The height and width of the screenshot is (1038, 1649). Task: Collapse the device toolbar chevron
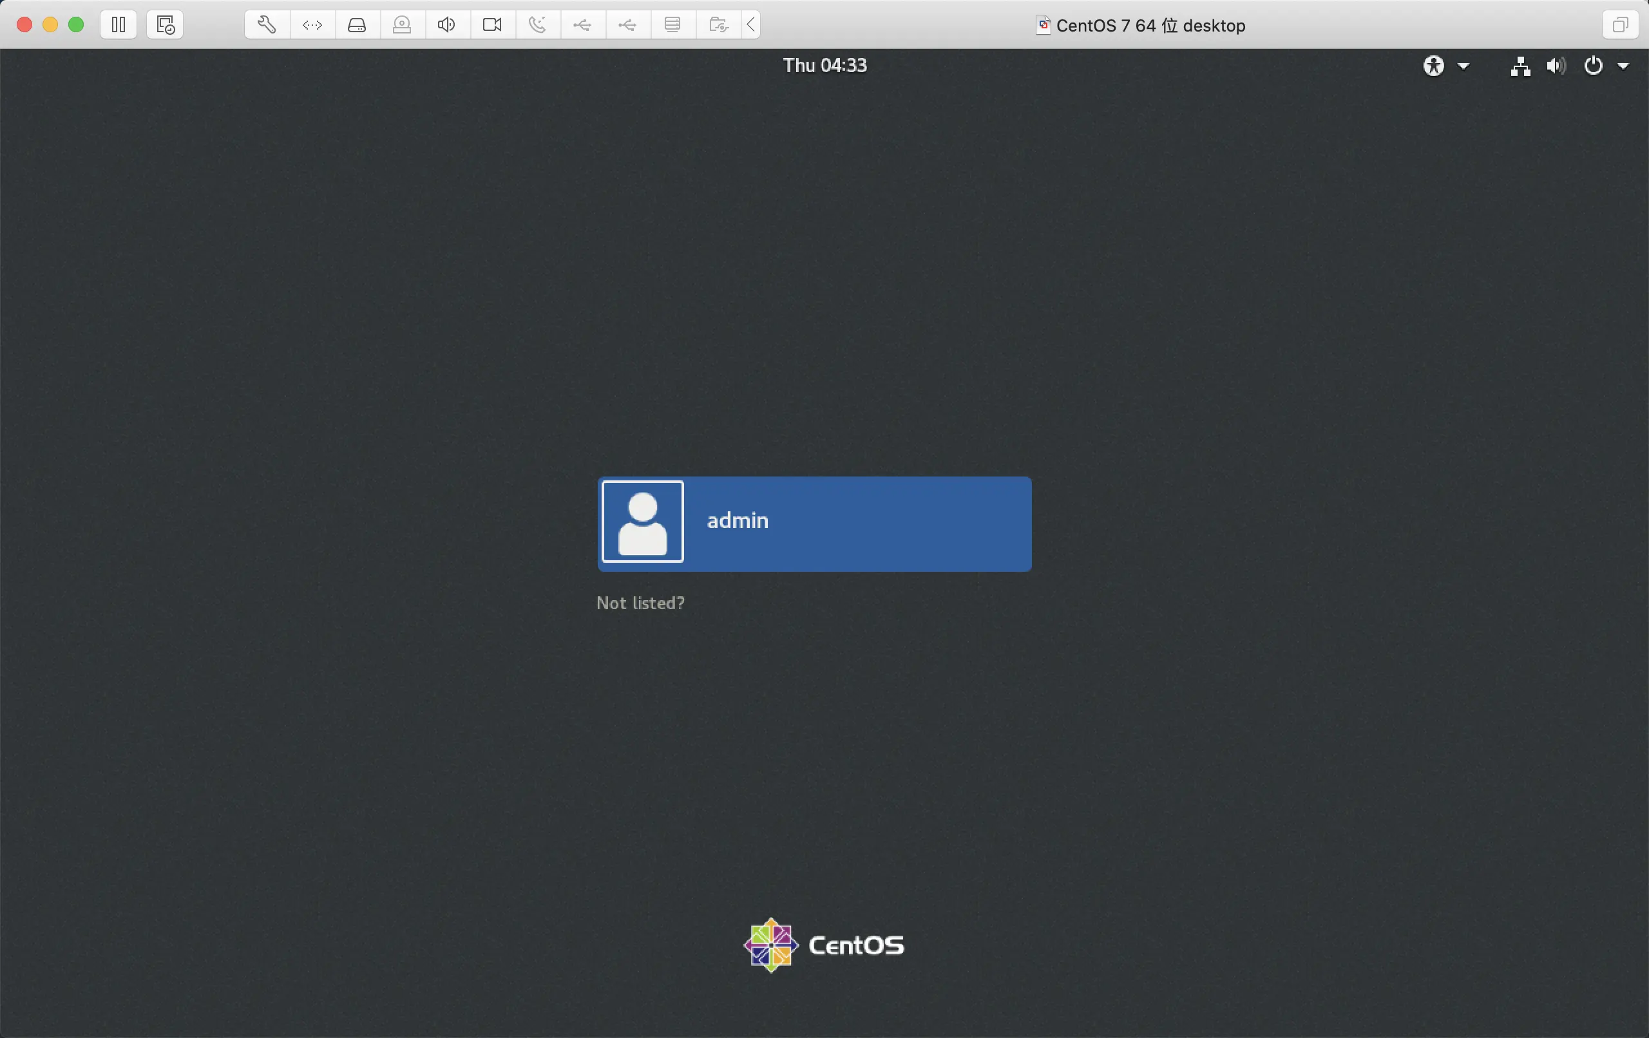(x=751, y=25)
